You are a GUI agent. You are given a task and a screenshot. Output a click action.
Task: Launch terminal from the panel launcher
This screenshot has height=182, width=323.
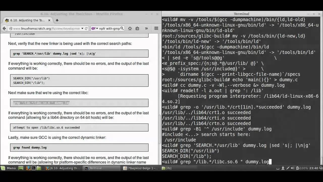pos(33,168)
